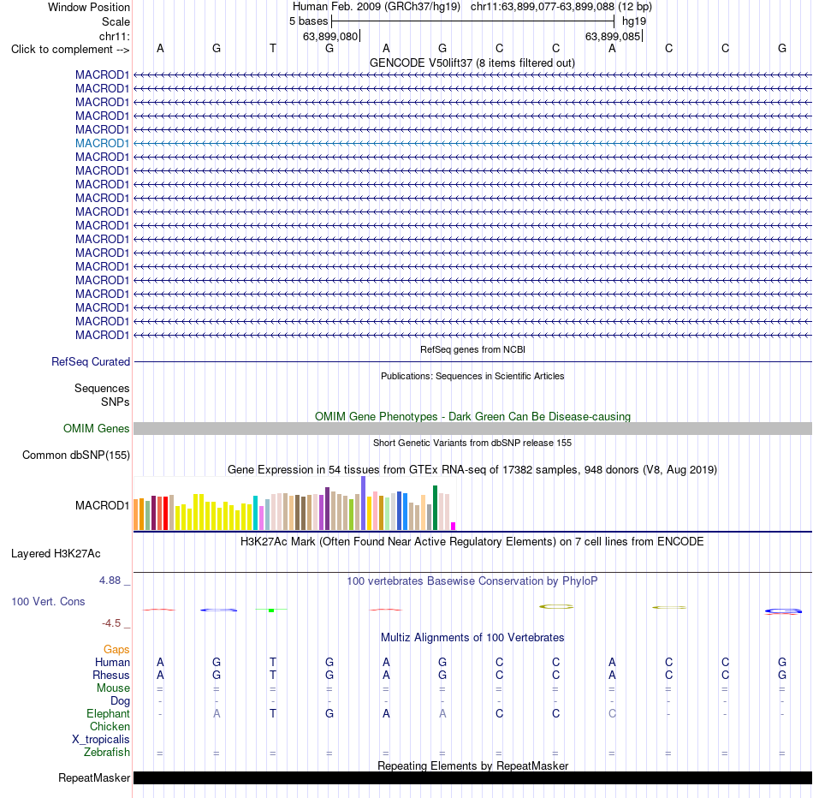
Task: Select the Zebrafish alignment row label
Action: pyautogui.click(x=107, y=753)
